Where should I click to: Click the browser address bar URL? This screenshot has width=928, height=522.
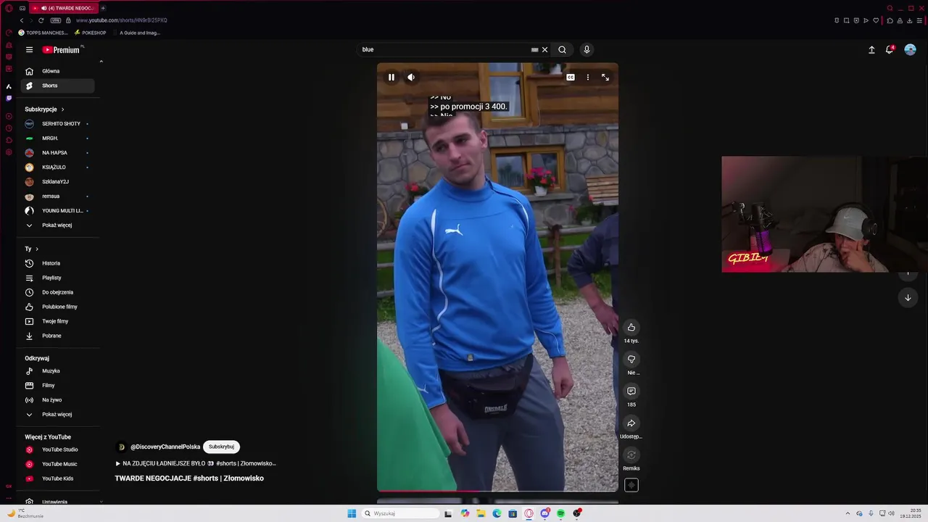pyautogui.click(x=121, y=20)
